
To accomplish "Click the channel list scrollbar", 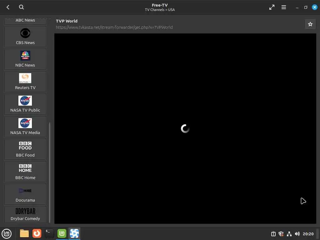I will [50, 172].
